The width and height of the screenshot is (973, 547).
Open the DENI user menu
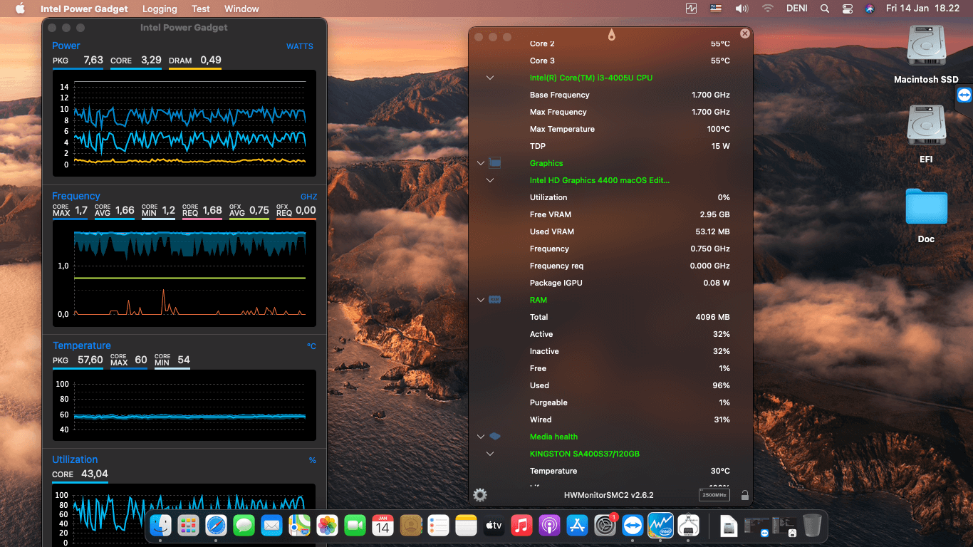coord(797,9)
